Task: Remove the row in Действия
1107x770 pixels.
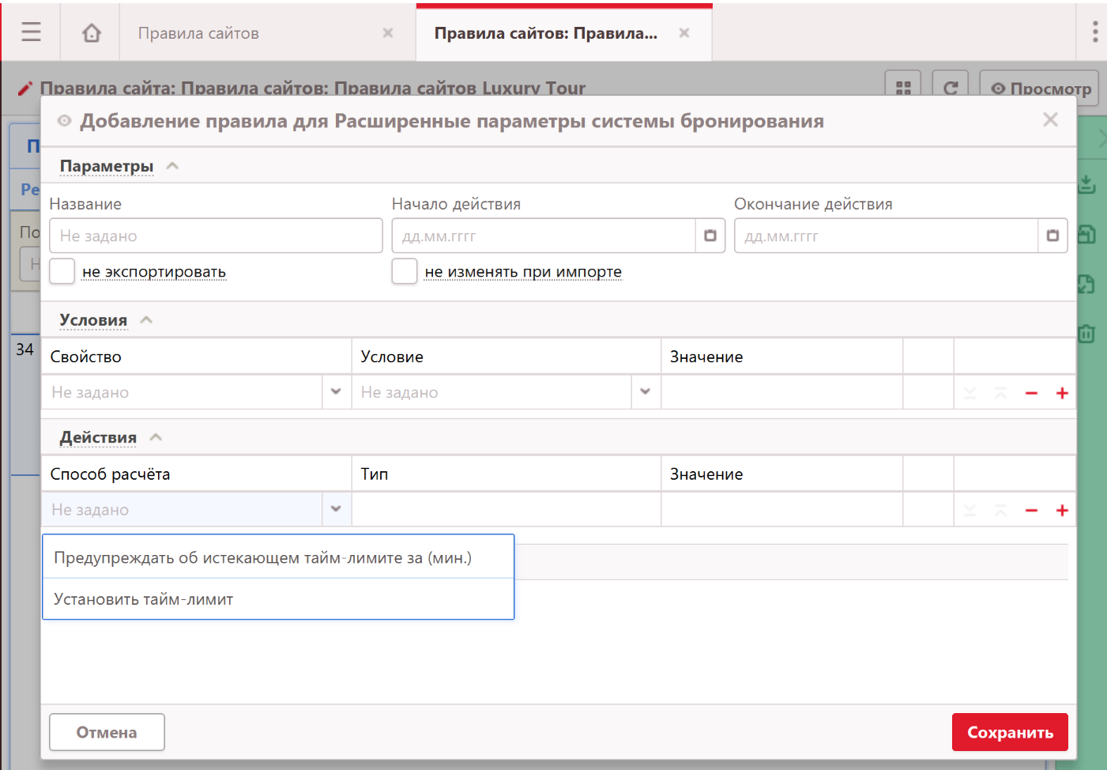Action: pyautogui.click(x=1031, y=511)
